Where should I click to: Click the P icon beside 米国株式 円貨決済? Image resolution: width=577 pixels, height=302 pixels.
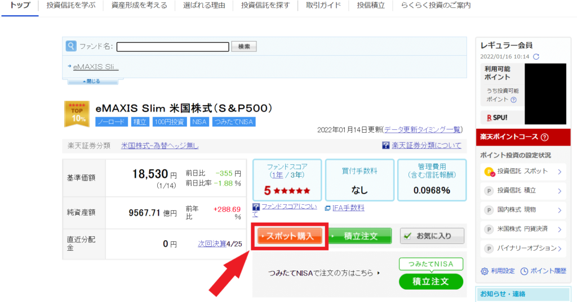[489, 229]
